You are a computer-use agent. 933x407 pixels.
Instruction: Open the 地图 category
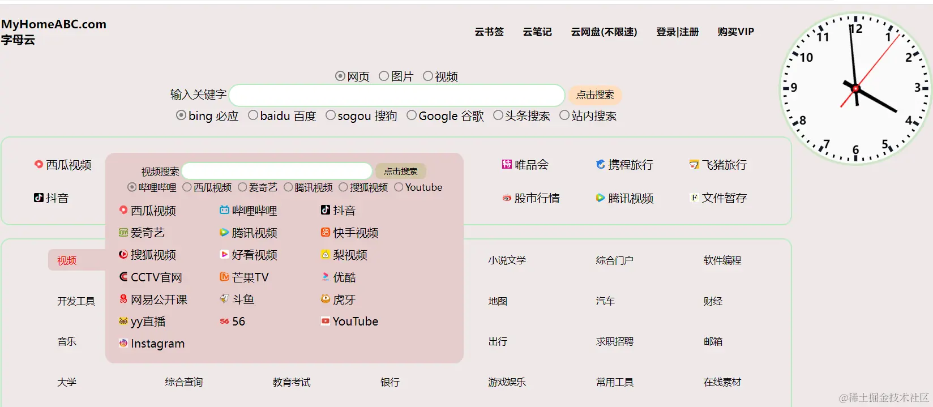[x=498, y=301]
